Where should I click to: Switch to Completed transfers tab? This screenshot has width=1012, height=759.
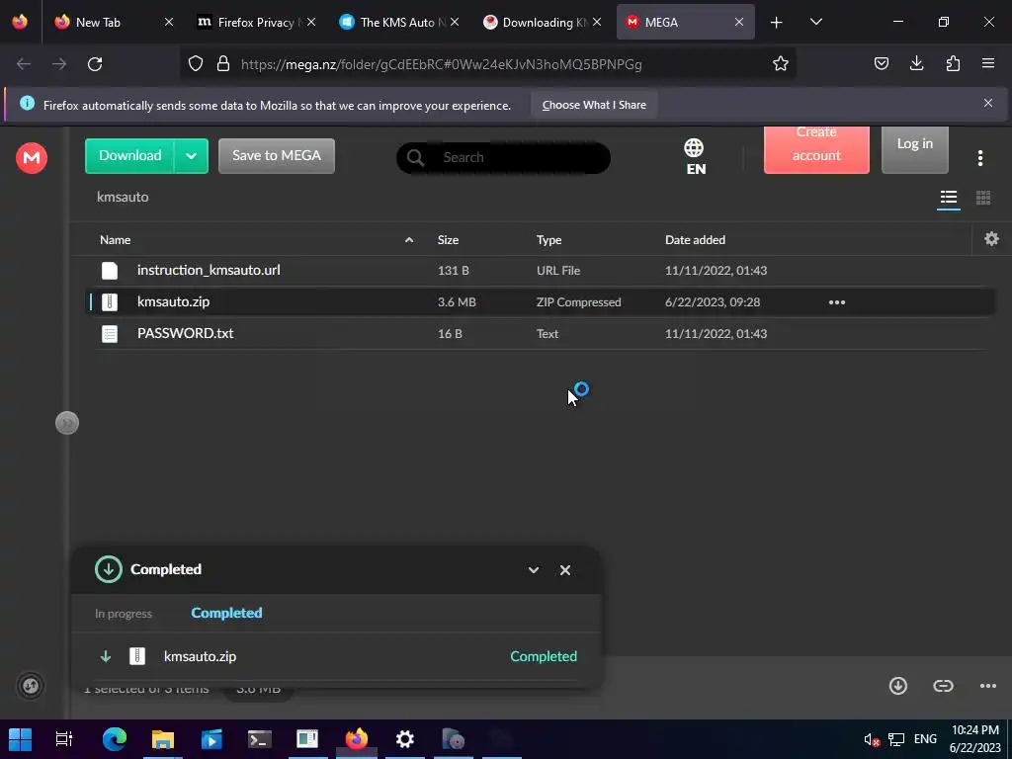(226, 613)
